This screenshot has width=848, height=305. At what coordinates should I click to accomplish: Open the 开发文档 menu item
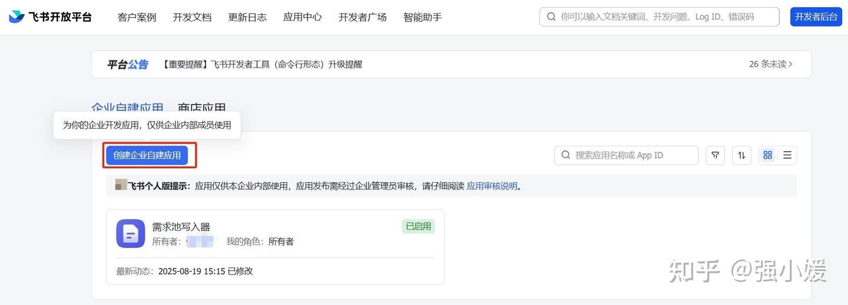click(x=192, y=17)
